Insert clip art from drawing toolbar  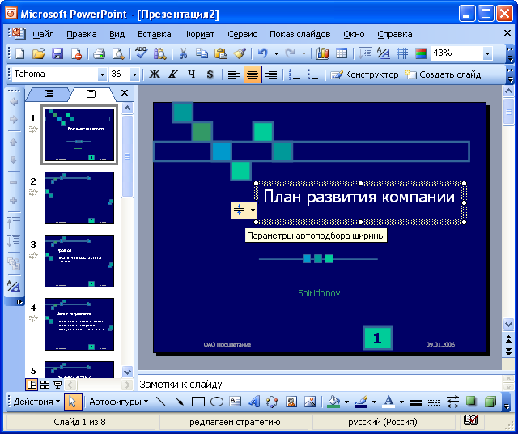(291, 402)
